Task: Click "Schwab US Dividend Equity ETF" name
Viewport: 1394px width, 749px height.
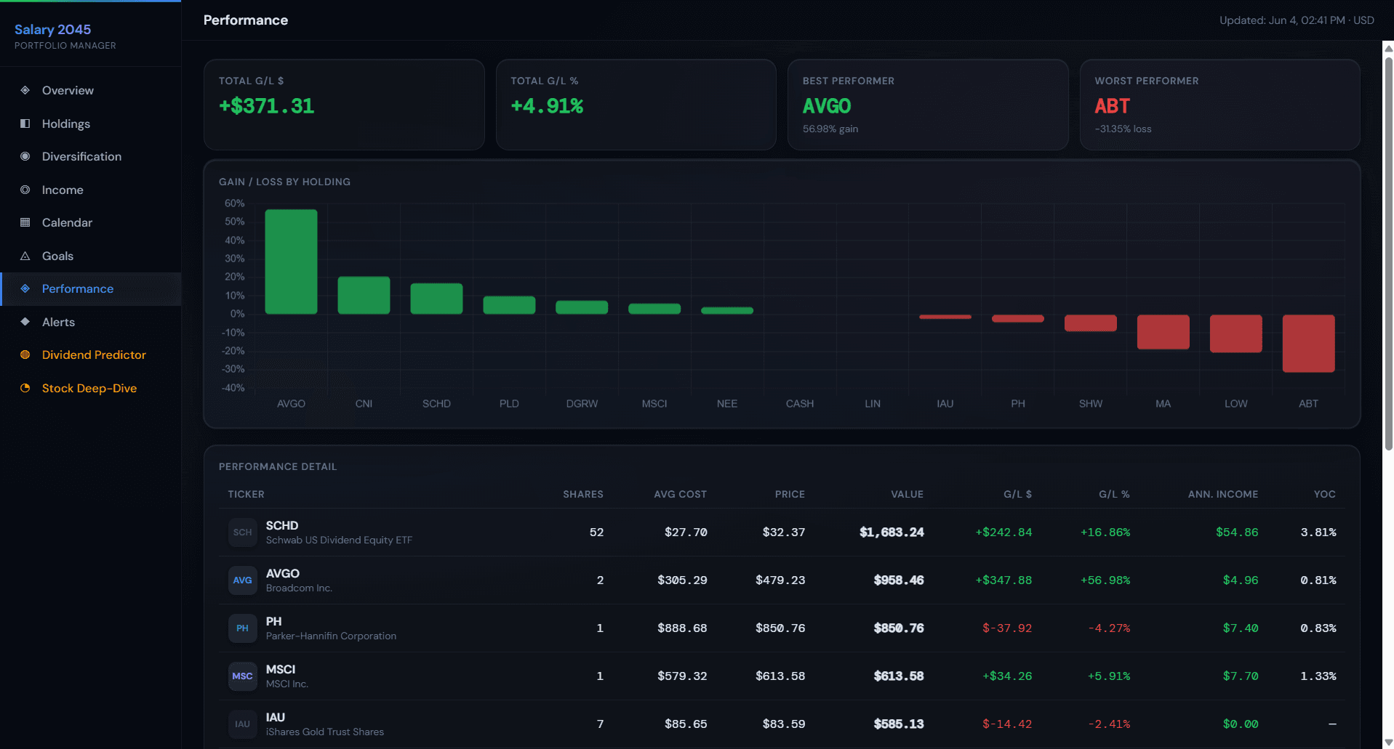Action: coord(339,540)
